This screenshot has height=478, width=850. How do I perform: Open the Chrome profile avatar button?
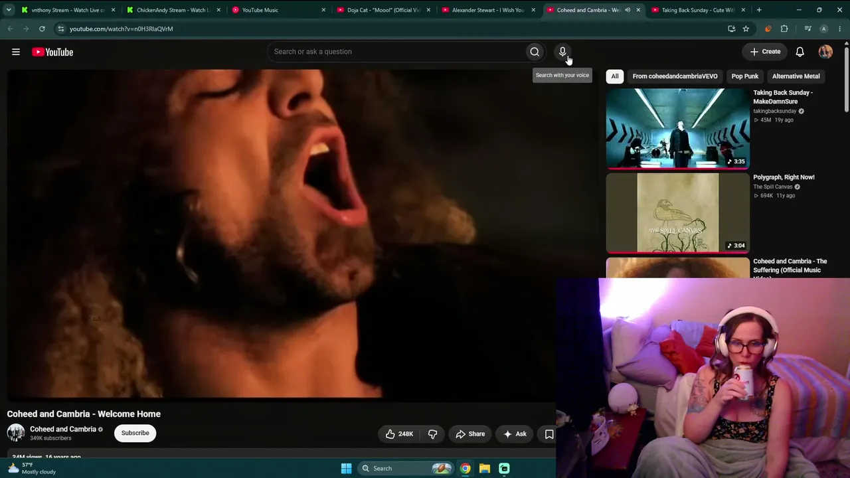[823, 29]
